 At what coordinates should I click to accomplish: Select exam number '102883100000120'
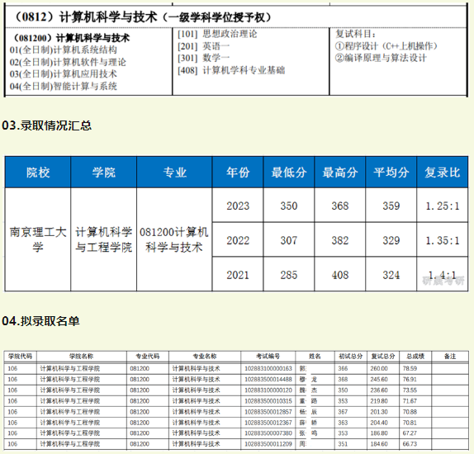click(x=268, y=390)
